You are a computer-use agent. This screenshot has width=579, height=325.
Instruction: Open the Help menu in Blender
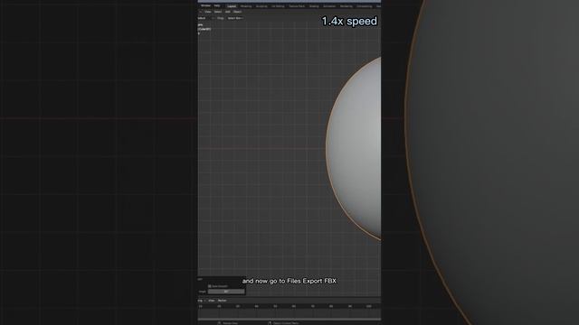point(217,6)
